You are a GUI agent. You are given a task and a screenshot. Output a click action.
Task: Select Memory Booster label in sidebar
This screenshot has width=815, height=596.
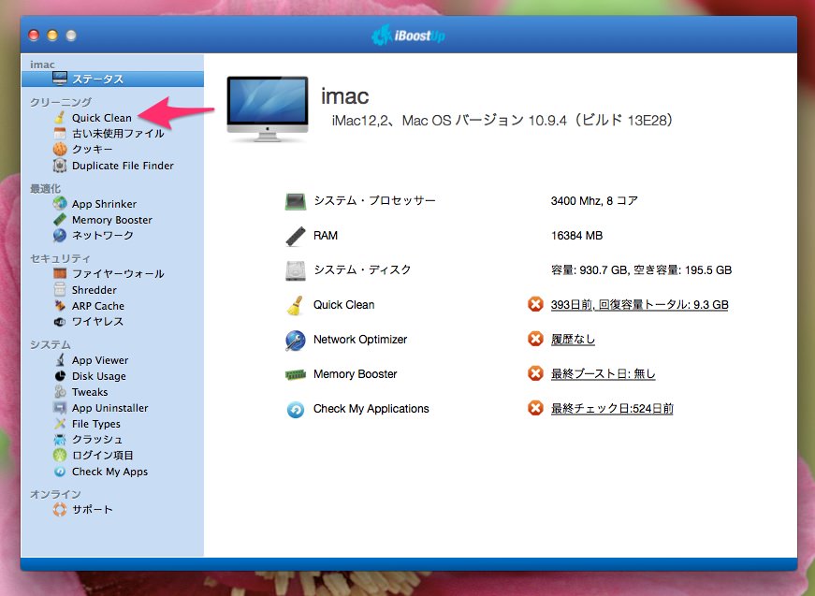(x=111, y=220)
